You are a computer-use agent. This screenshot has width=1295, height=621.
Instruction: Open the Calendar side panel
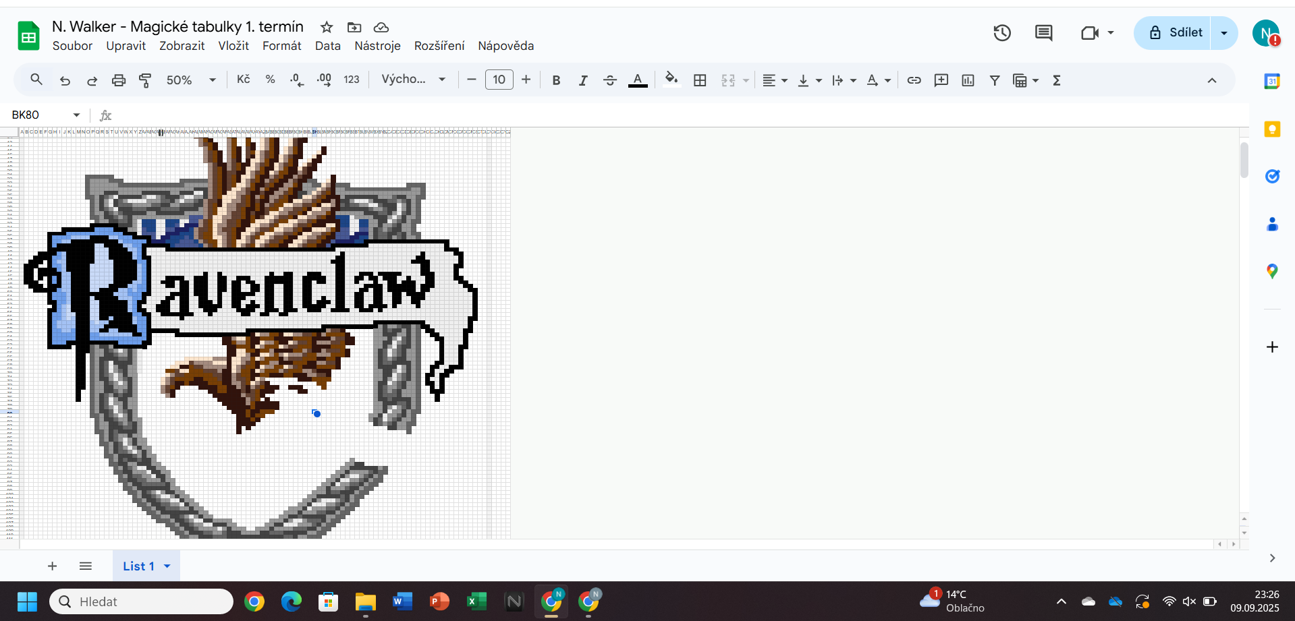tap(1272, 81)
